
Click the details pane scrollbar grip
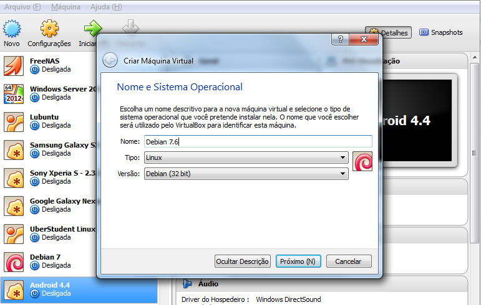(475, 153)
